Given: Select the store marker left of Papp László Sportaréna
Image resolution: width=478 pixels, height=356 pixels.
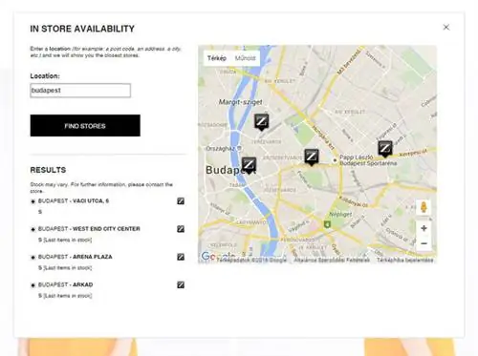Looking at the screenshot, I should click(x=312, y=157).
